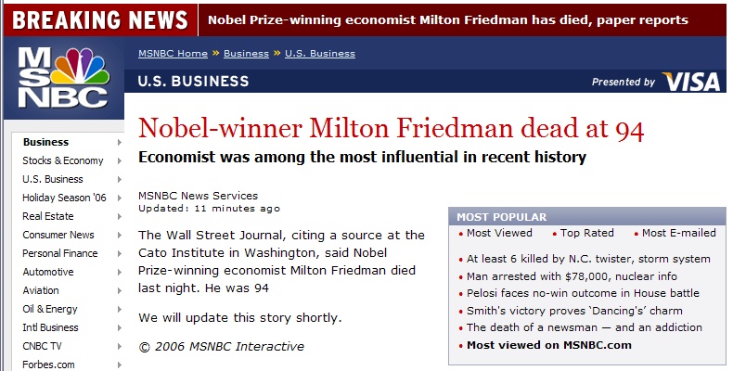Click the VISA sponsor logo

click(691, 82)
